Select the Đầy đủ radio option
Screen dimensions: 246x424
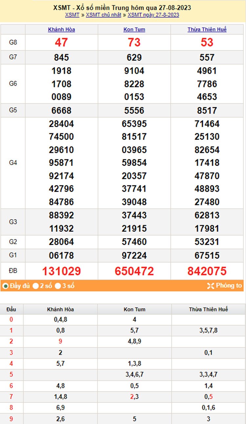pyautogui.click(x=5, y=286)
